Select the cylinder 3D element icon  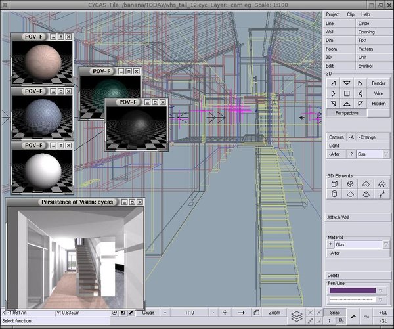point(333,194)
